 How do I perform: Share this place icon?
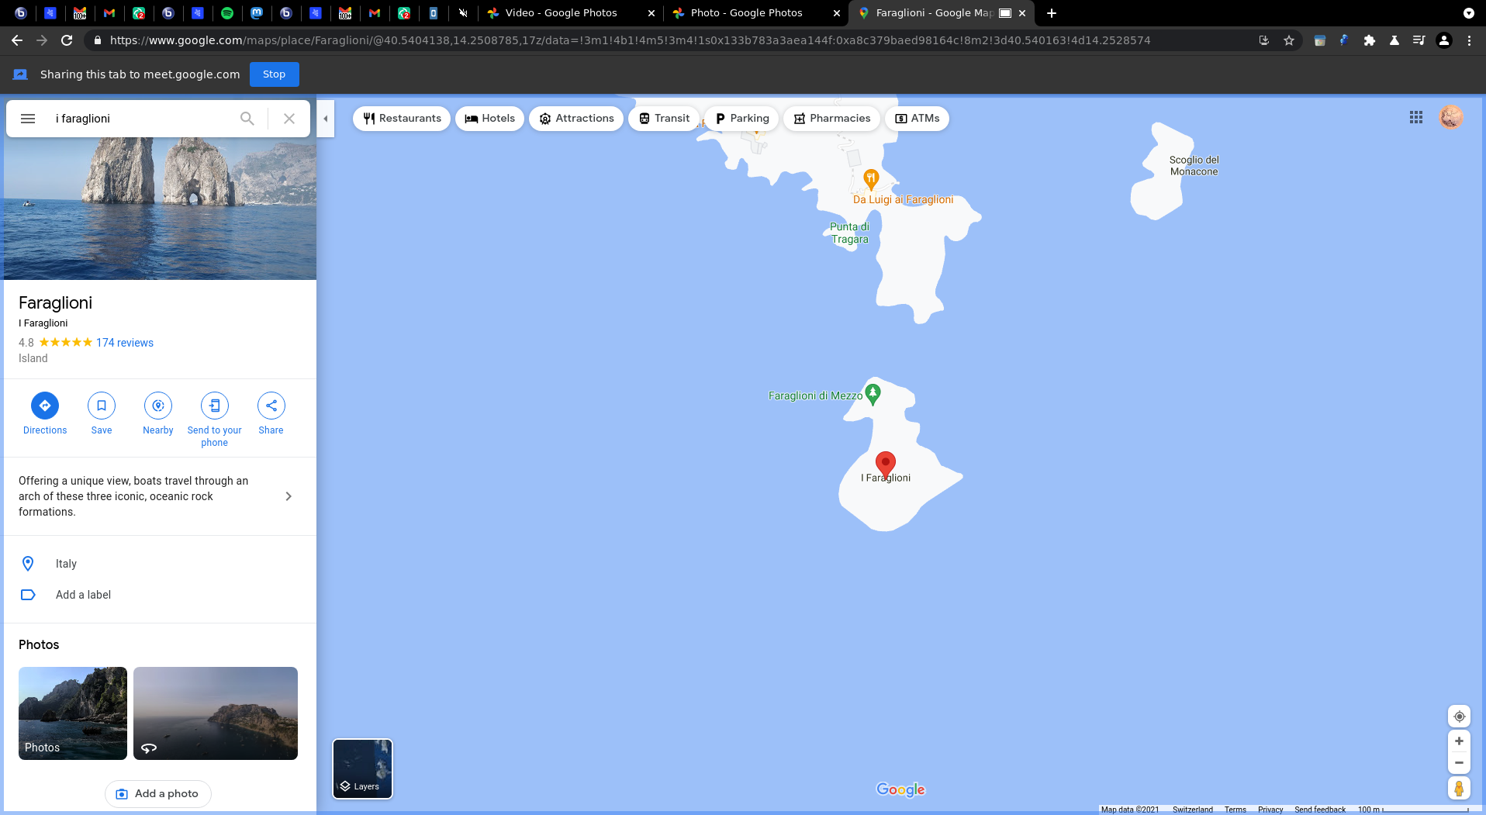[271, 406]
